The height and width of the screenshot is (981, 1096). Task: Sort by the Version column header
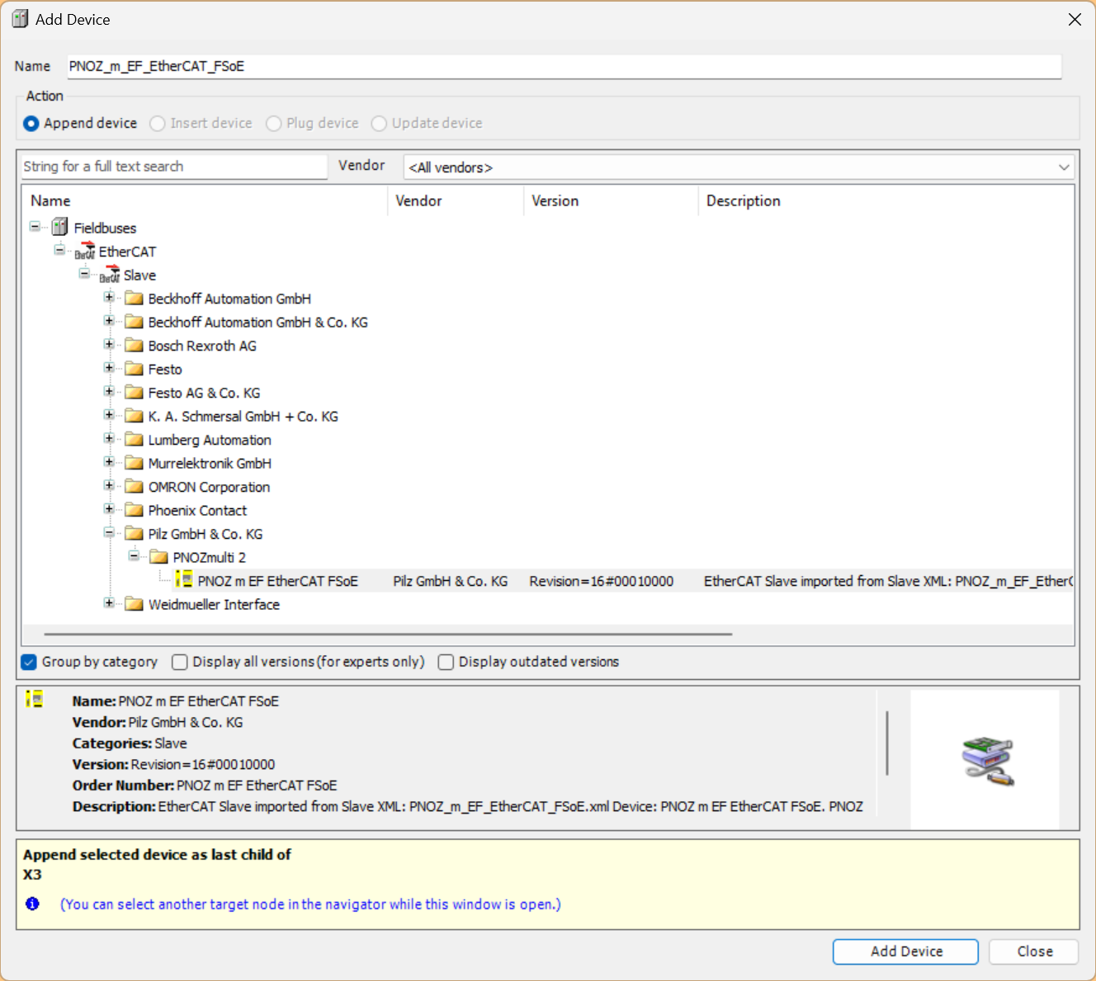pyautogui.click(x=611, y=200)
